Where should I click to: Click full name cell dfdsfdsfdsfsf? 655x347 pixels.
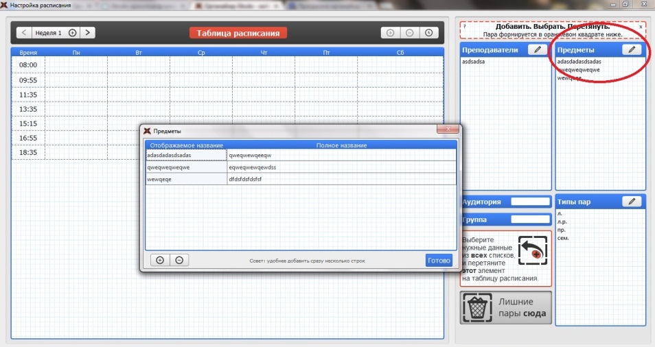click(341, 179)
